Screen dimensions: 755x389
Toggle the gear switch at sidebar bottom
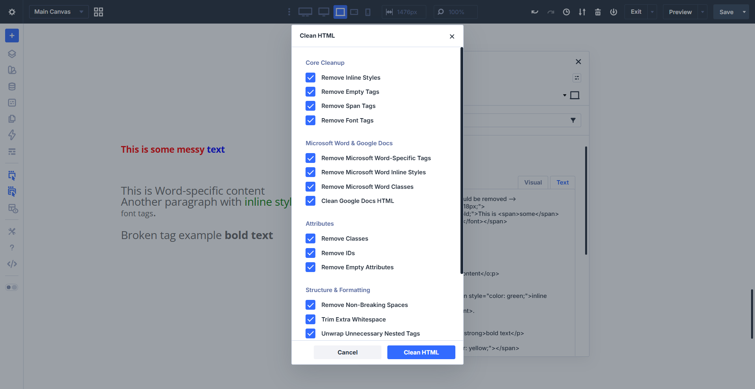coord(12,287)
